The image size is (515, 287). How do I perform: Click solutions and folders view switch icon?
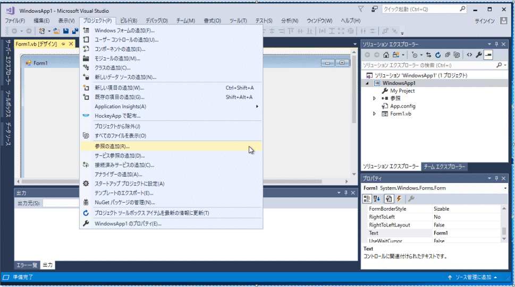point(396,55)
